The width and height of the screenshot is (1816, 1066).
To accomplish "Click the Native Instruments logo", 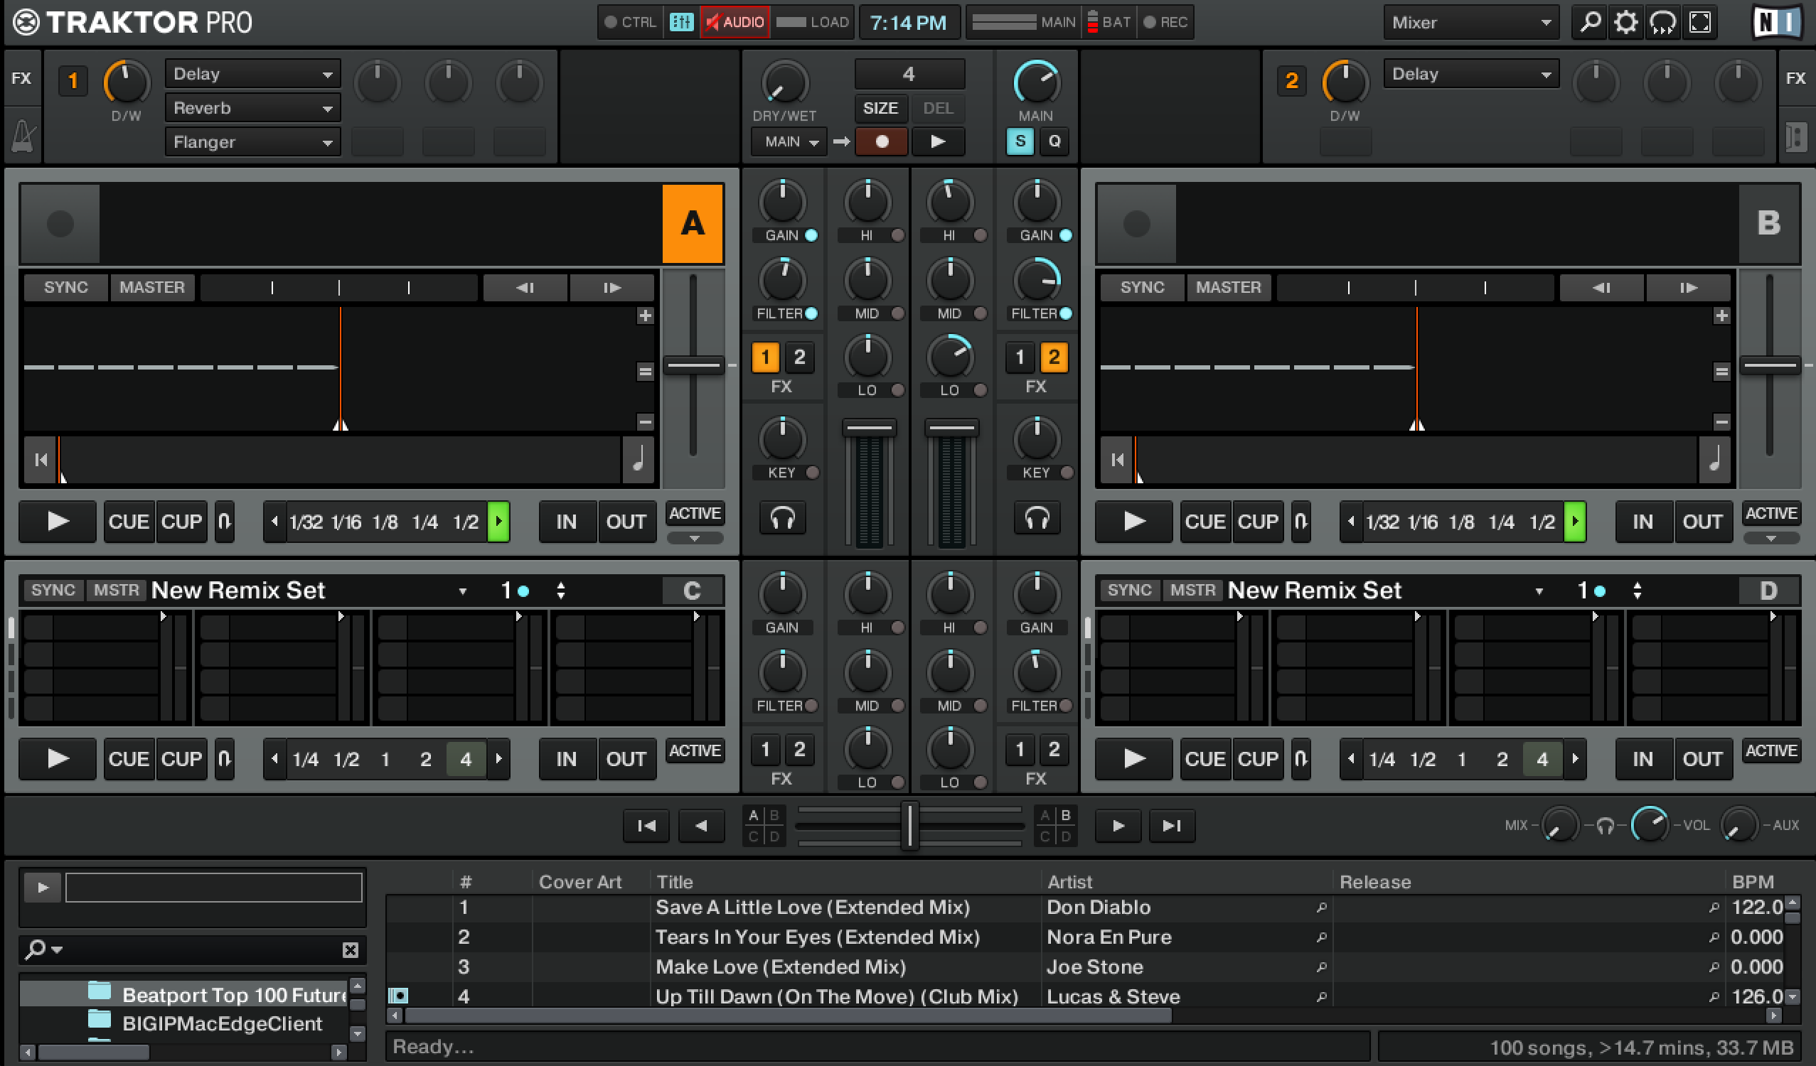I will pos(1777,22).
